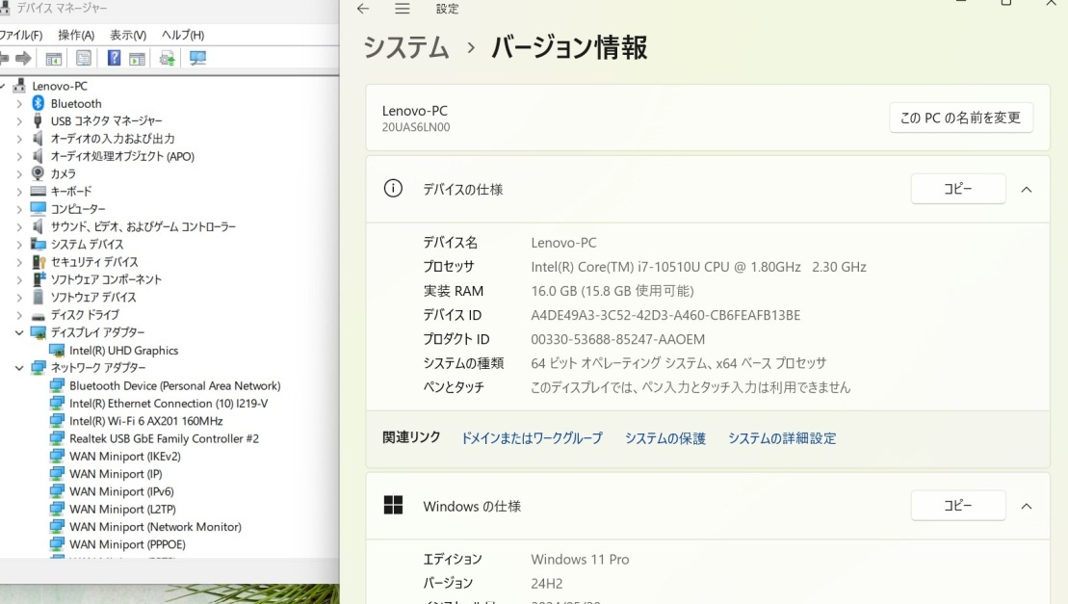
Task: Expand the Bluetooth category
Action: coord(19,103)
